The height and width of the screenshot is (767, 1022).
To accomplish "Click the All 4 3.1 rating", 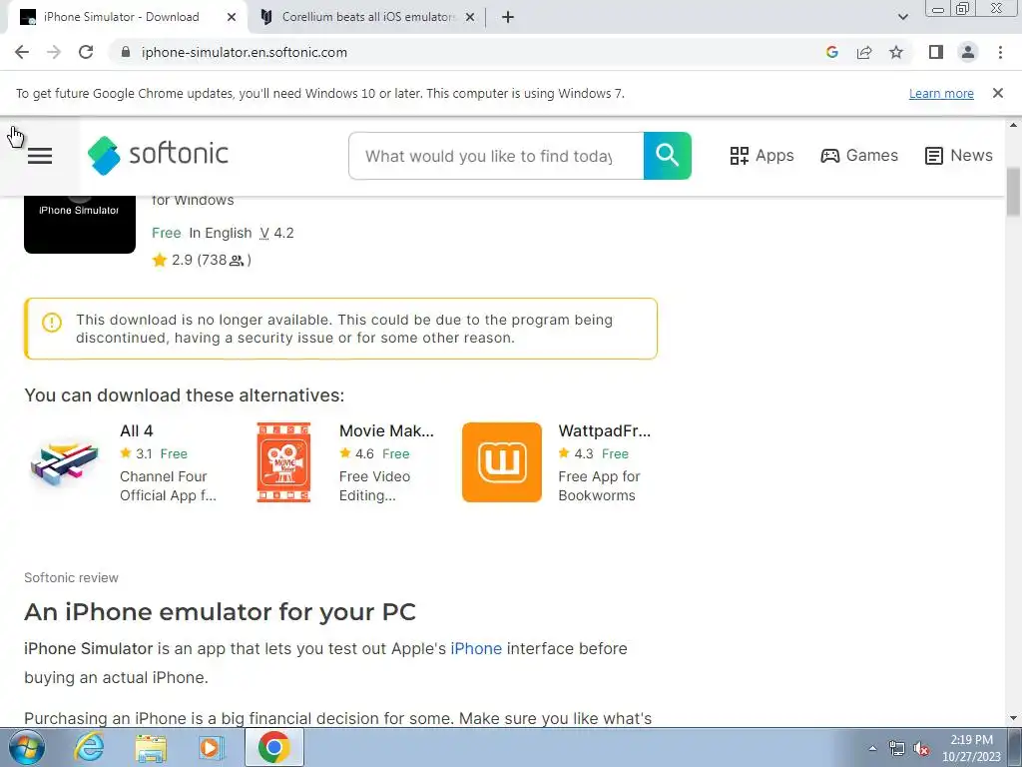I will (x=136, y=454).
